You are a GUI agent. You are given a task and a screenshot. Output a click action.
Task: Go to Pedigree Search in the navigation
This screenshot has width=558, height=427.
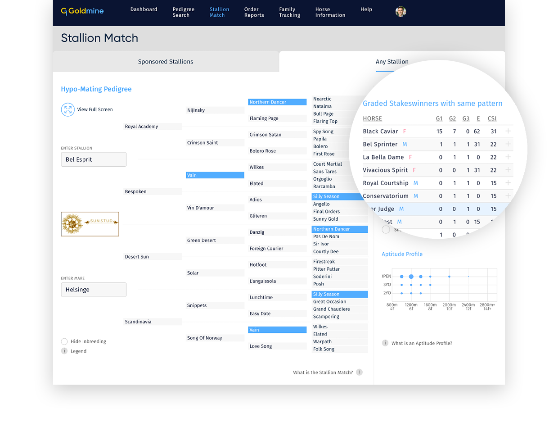(184, 12)
